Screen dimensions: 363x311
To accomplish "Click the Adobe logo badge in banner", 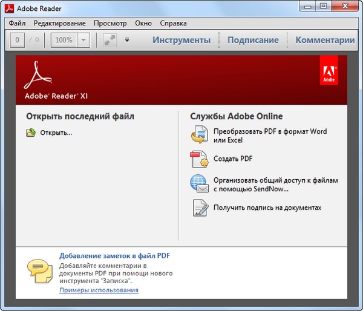I will point(329,71).
